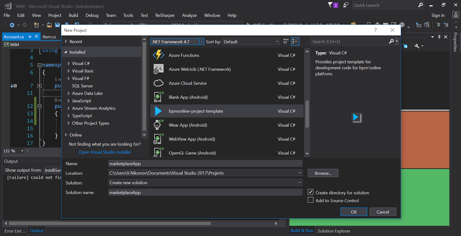Click the Send Feedback icon in title bar
461x236 pixels.
(x=346, y=5)
